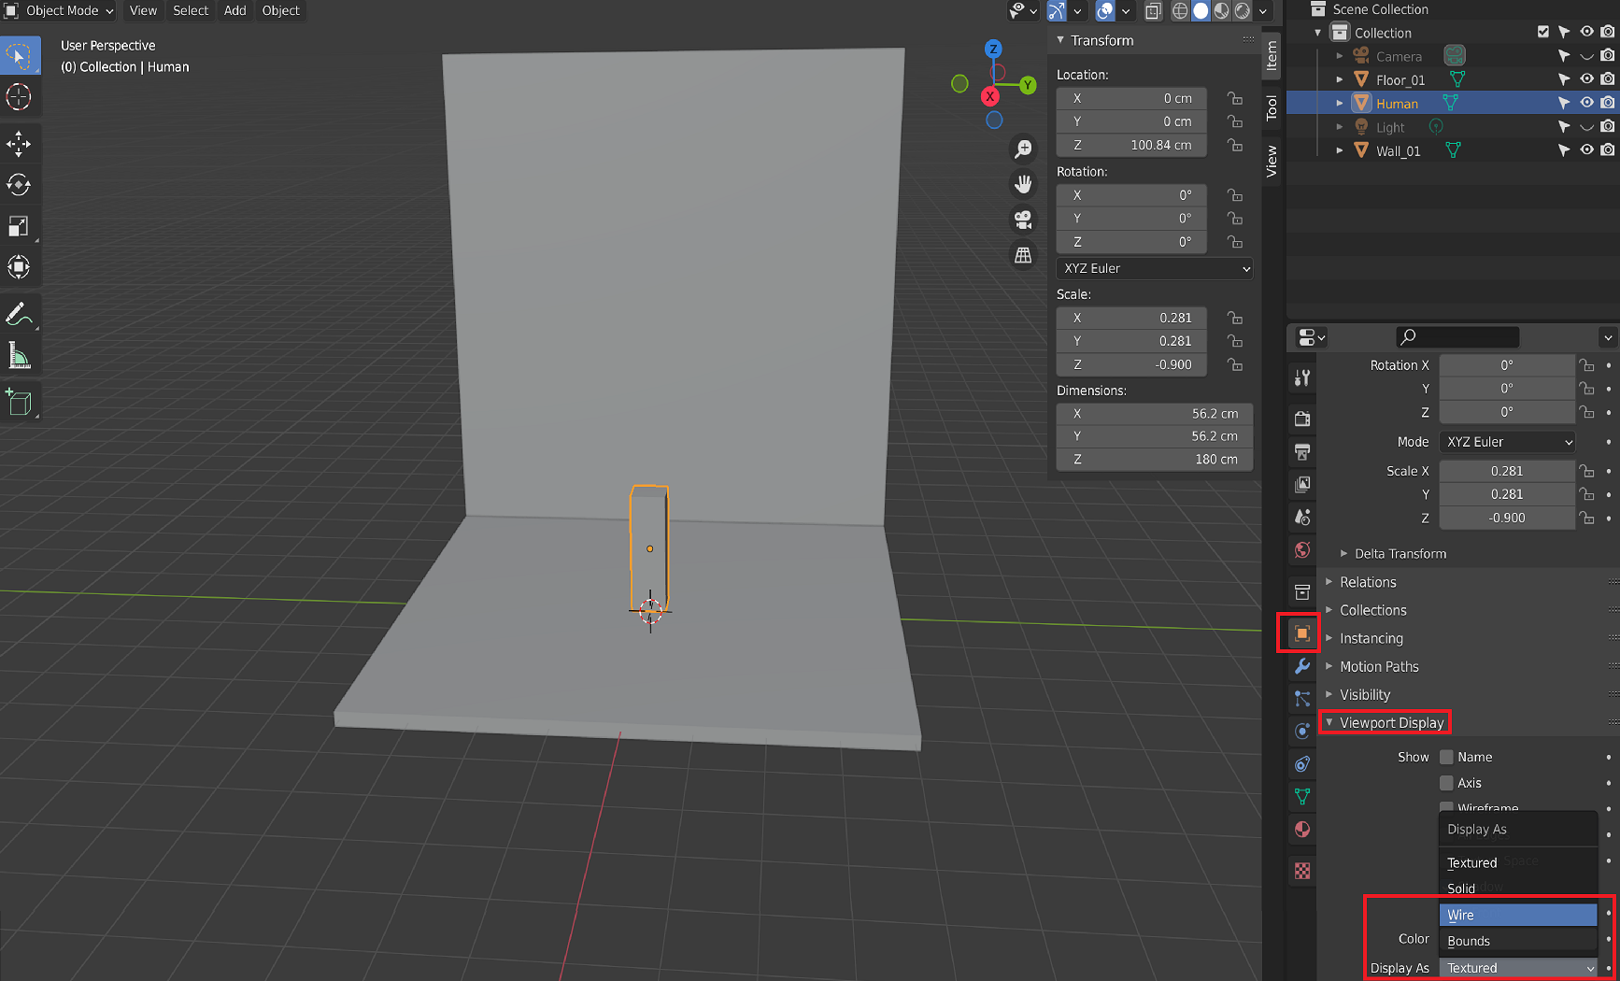
Task: Select the Rotate tool
Action: coord(19,185)
